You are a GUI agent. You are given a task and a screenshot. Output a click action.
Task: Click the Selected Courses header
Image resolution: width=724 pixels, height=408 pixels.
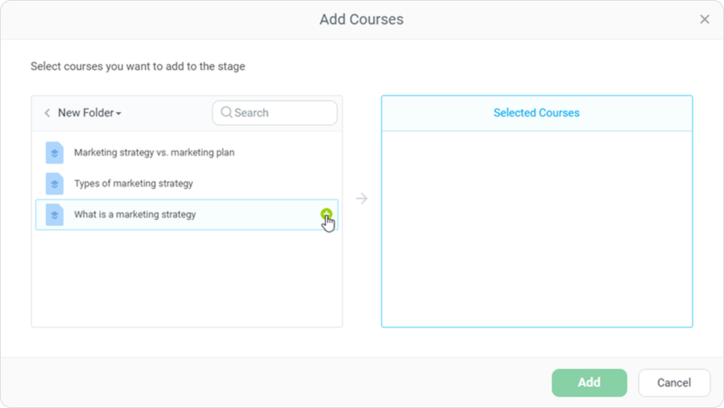point(536,113)
